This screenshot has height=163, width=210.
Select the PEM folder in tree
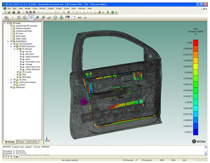pos(24,74)
